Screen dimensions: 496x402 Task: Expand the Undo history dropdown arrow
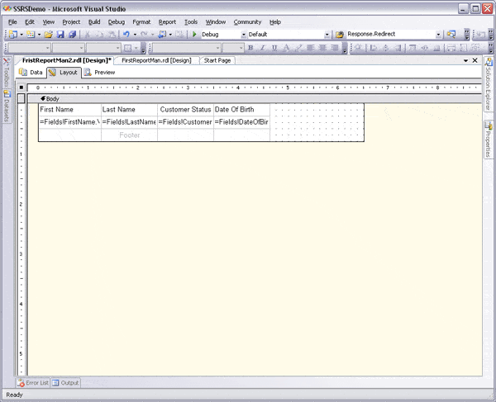coord(135,35)
